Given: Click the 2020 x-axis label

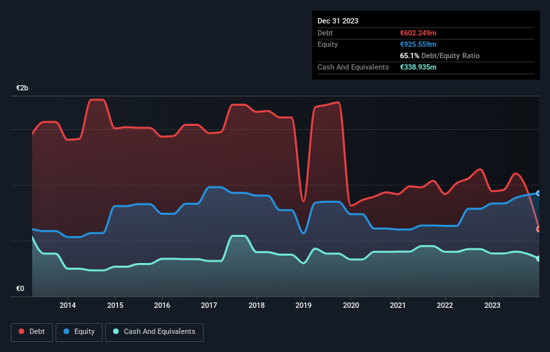Looking at the screenshot, I should tap(351, 305).
